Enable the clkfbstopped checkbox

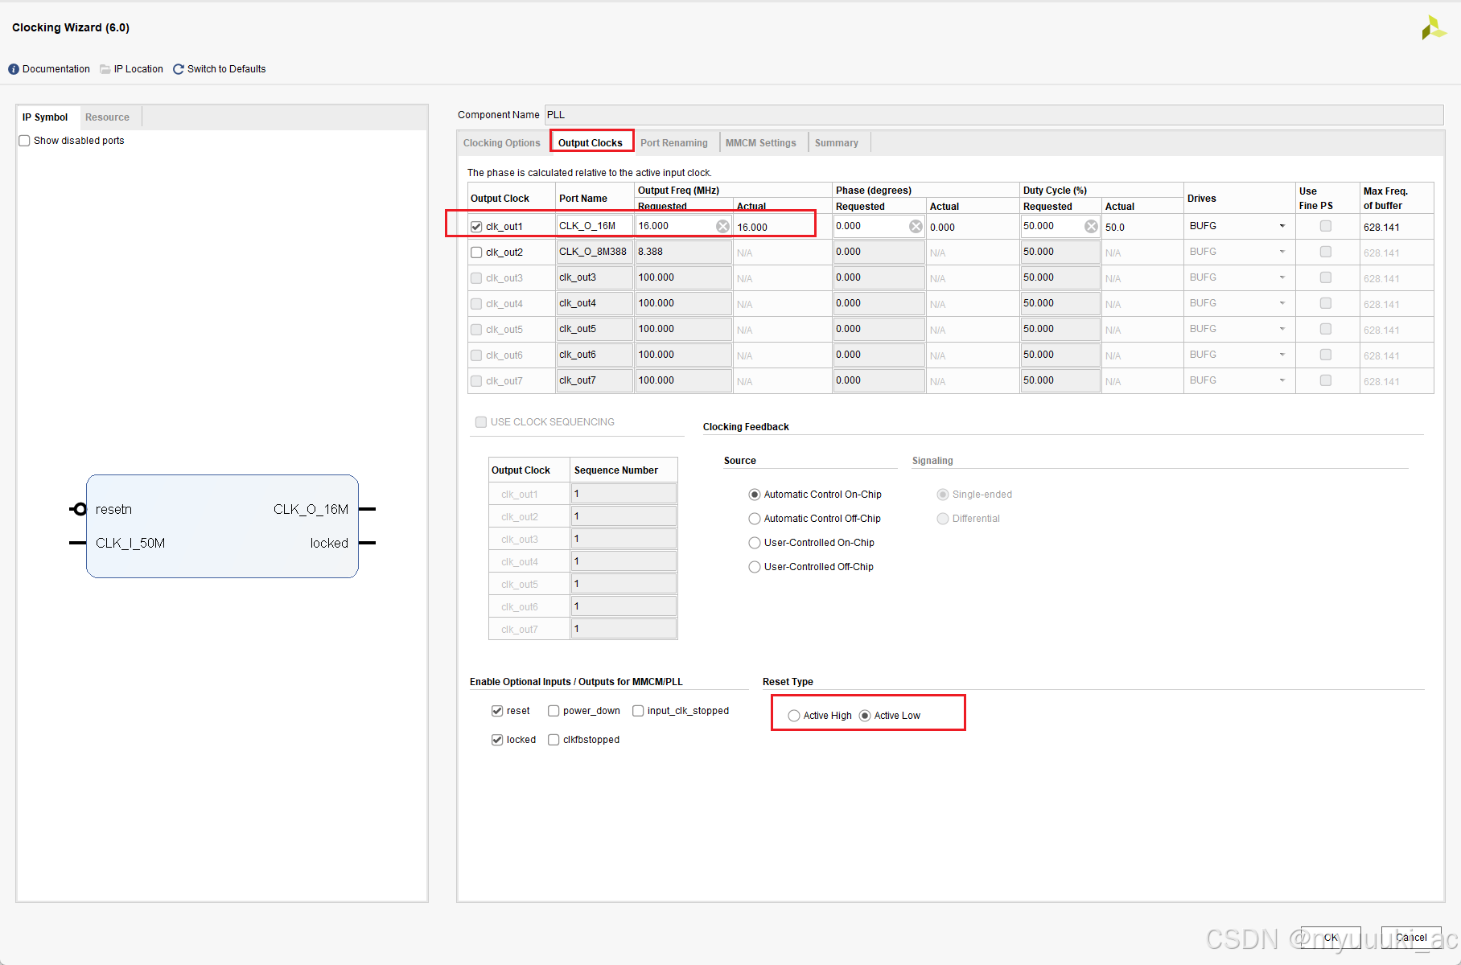tap(554, 740)
